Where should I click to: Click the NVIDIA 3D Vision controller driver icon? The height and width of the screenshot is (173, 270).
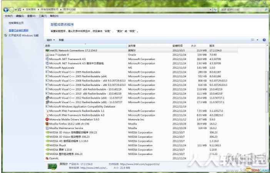[x=47, y=132]
